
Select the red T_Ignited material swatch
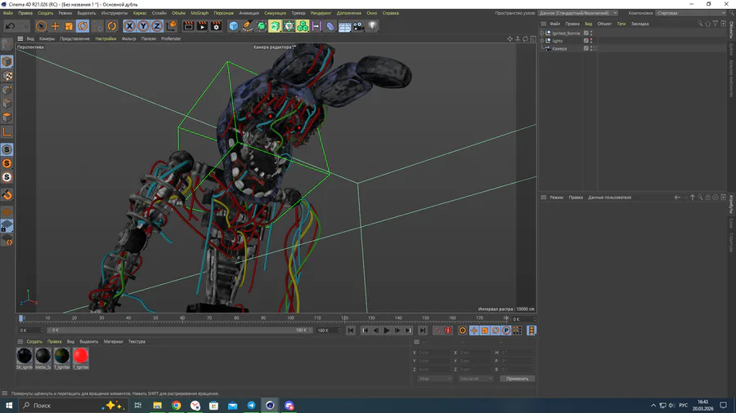(80, 356)
